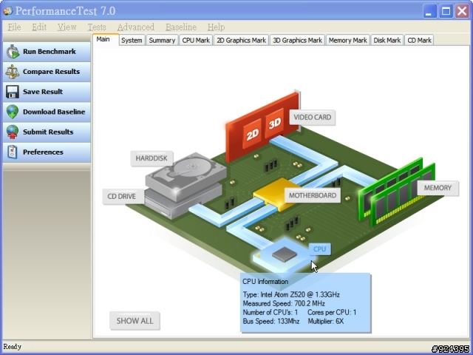Screen dimensions: 473x355
Task: Minimize the PerformanceTest window
Action: (x=429, y=12)
